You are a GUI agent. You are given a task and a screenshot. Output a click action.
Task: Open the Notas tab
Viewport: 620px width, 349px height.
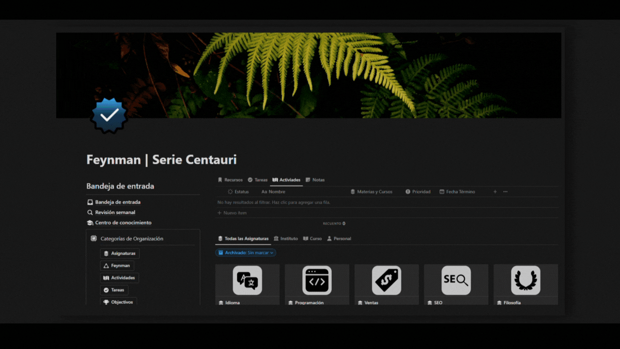coord(315,180)
